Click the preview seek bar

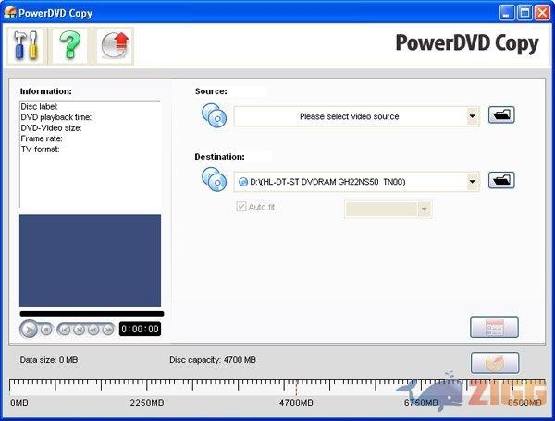pos(91,314)
